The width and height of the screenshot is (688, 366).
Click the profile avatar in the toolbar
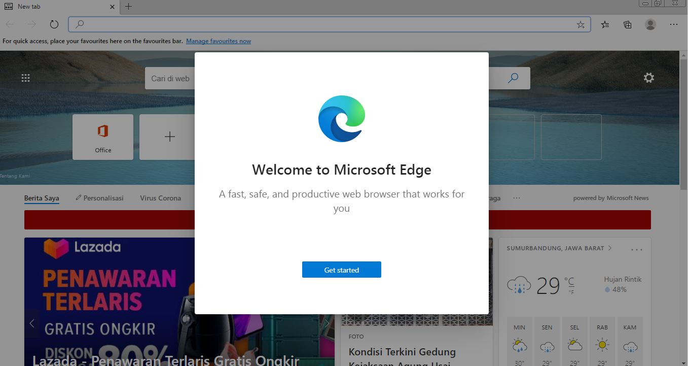coord(650,24)
